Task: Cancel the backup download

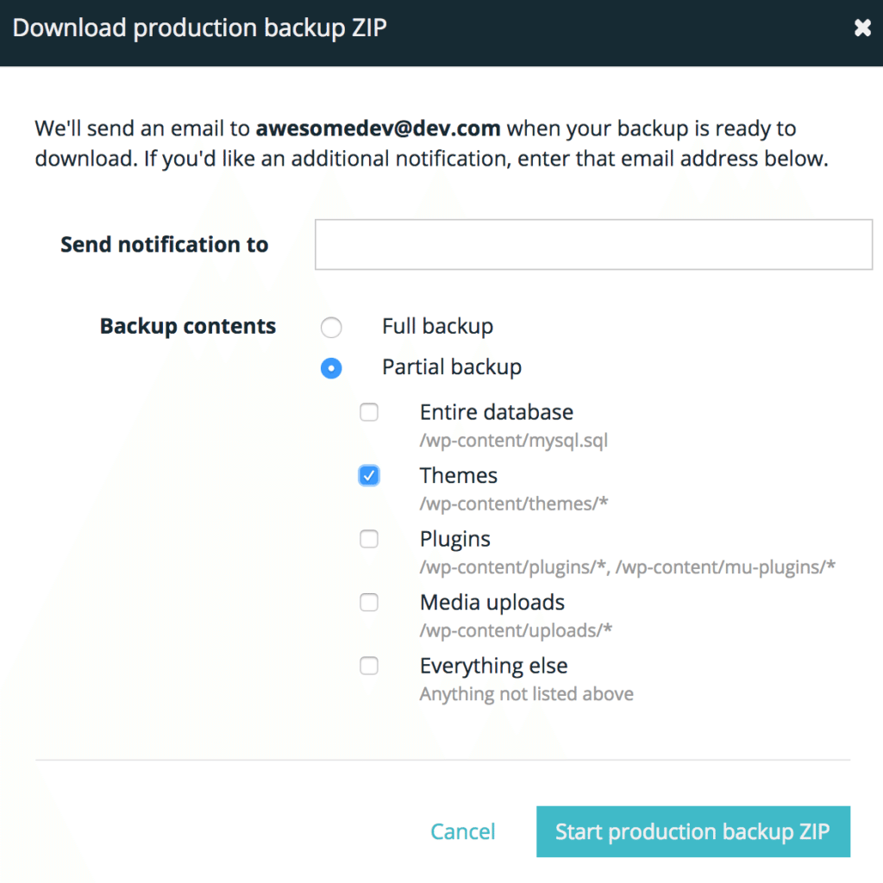Action: [463, 831]
